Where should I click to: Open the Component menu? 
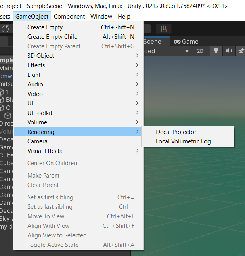coord(69,17)
